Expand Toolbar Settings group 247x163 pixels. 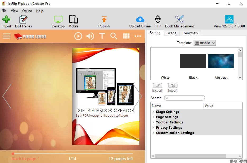pos(153,122)
